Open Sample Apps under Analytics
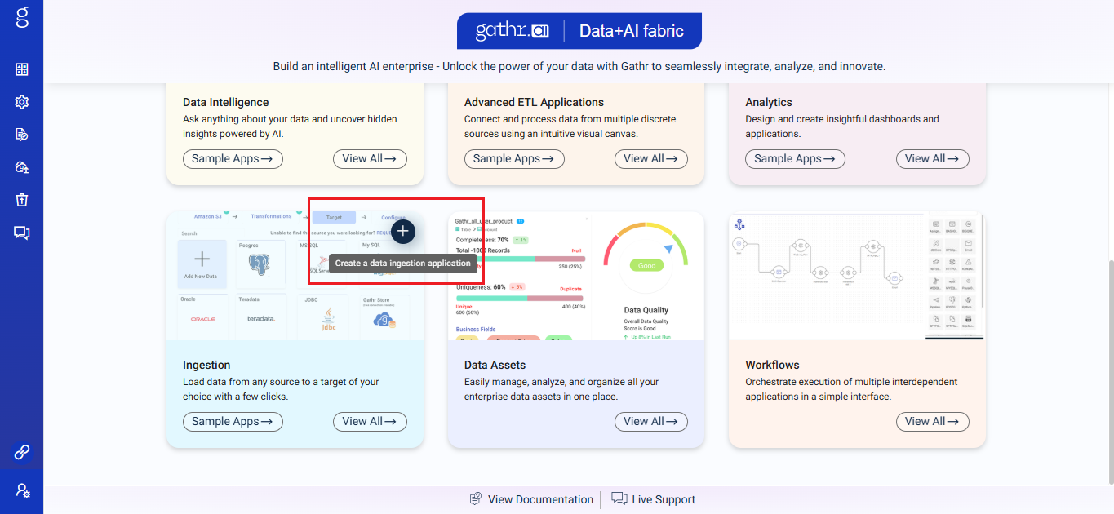 click(x=795, y=159)
